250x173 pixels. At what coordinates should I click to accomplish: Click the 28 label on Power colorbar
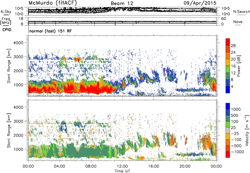click(x=233, y=46)
